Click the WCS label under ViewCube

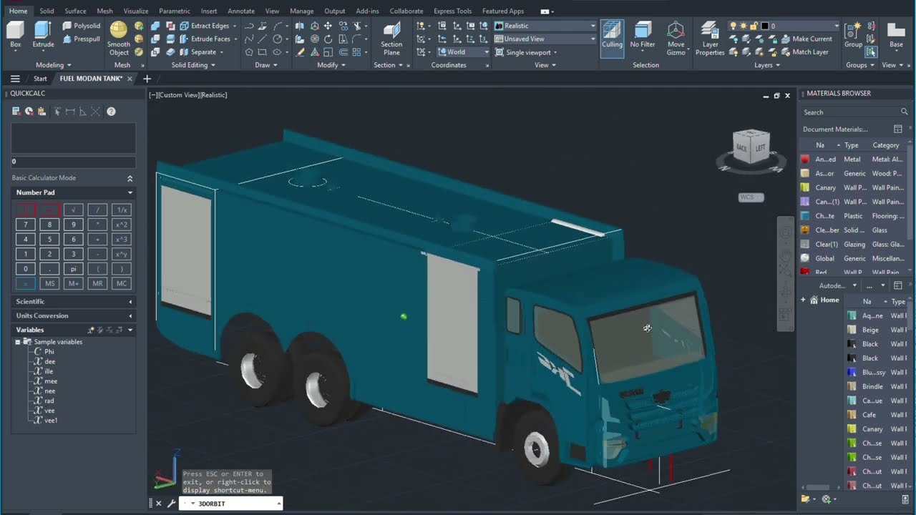pos(751,197)
